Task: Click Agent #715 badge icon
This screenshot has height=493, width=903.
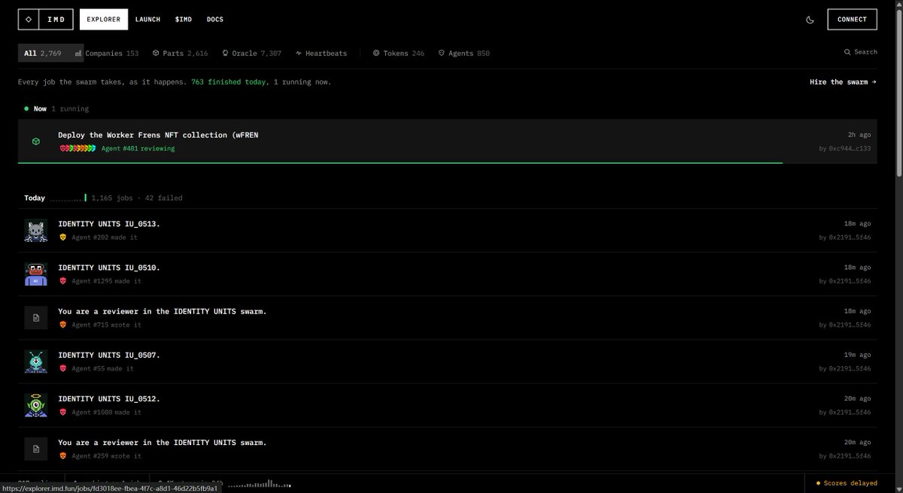Action: coord(63,325)
